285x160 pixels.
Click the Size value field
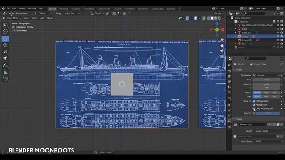coord(266,80)
